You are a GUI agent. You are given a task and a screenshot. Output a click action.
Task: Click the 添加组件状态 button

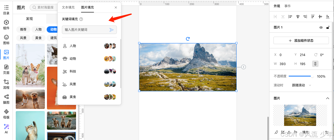point(301,41)
